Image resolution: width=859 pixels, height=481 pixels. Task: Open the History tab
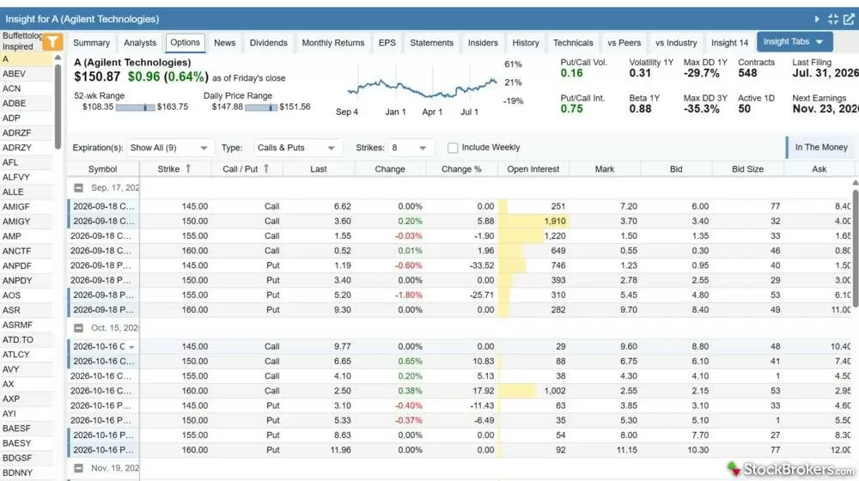(x=526, y=43)
